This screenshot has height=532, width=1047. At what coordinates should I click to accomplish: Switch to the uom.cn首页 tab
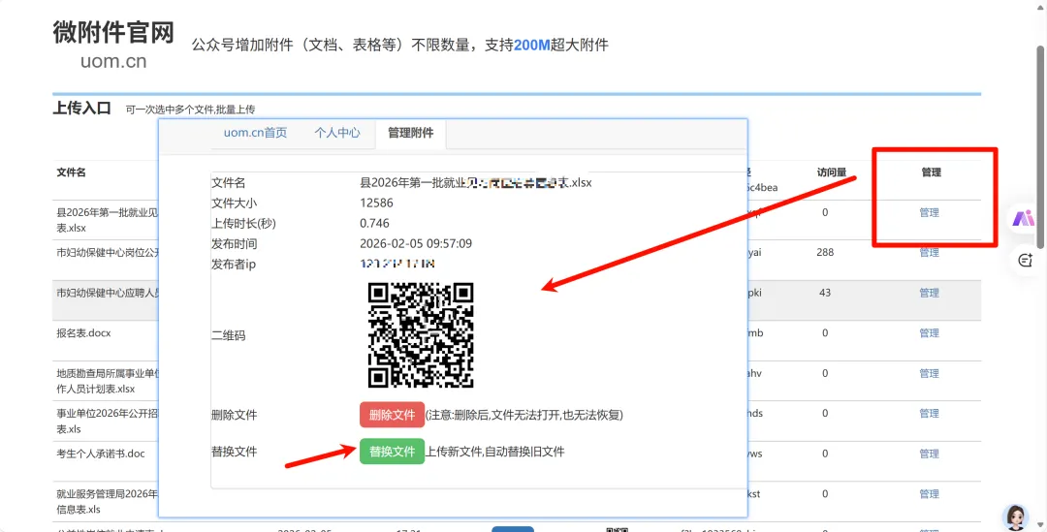[x=255, y=133]
